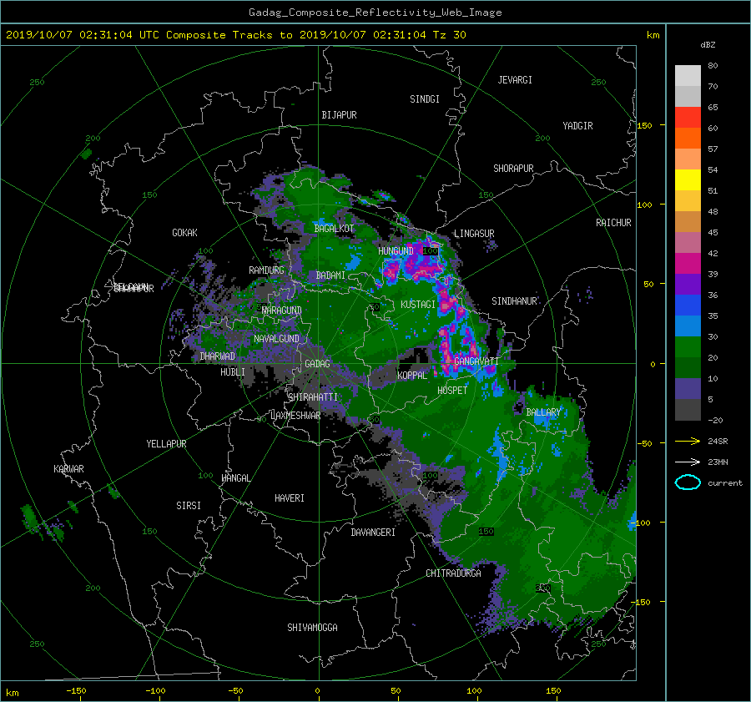
Task: Click the YELLAPUR city label
Action: coord(166,444)
